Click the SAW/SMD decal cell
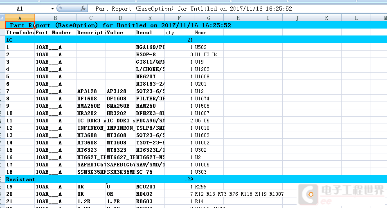Viewport: 387px width, 208px height. coord(150,164)
